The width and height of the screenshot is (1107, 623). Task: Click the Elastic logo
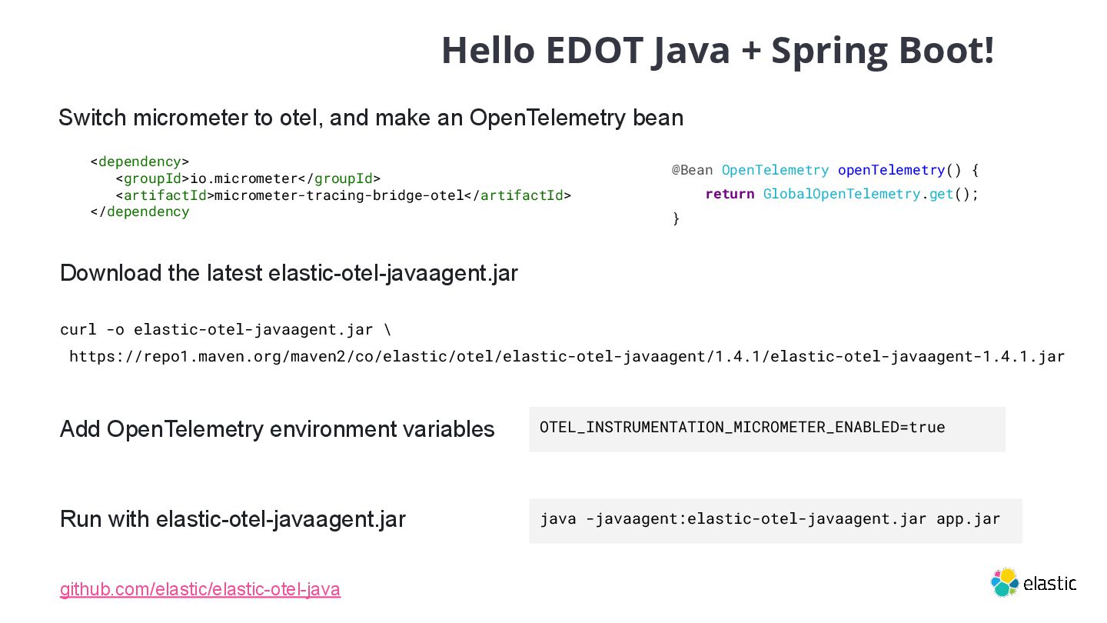coord(1034,583)
